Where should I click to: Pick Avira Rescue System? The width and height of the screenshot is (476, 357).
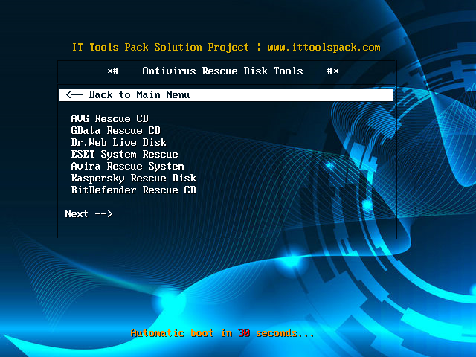(127, 167)
